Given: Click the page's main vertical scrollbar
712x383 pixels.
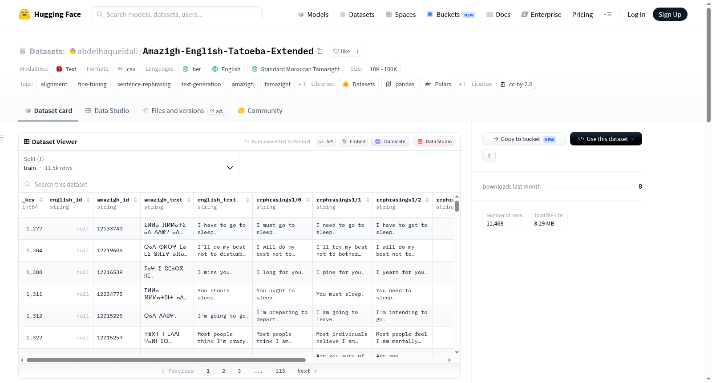Looking at the screenshot, I should [708, 65].
